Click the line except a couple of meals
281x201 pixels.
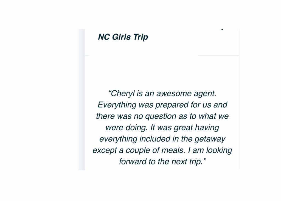162,150
